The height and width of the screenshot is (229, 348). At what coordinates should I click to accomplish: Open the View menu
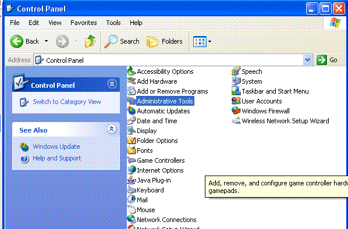tap(55, 23)
